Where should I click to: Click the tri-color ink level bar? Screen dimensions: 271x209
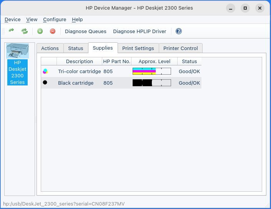[152, 71]
